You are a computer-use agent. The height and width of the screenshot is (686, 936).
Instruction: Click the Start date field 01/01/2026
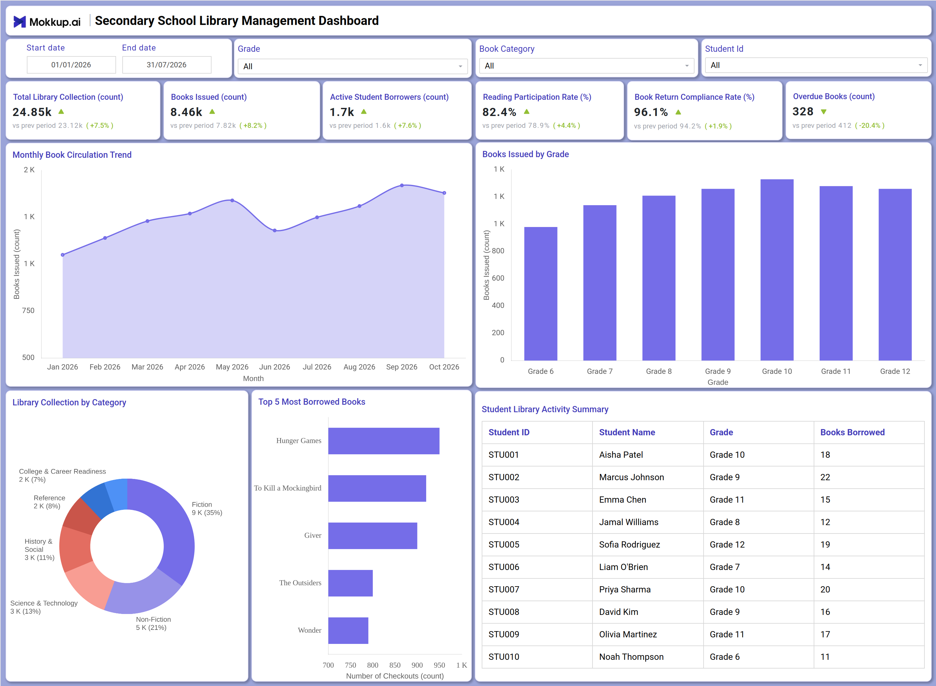tap(71, 65)
